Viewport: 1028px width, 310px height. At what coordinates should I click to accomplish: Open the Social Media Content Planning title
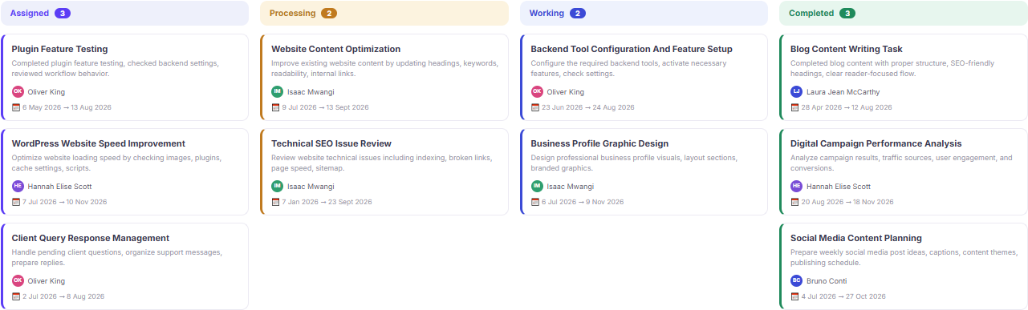tap(856, 239)
